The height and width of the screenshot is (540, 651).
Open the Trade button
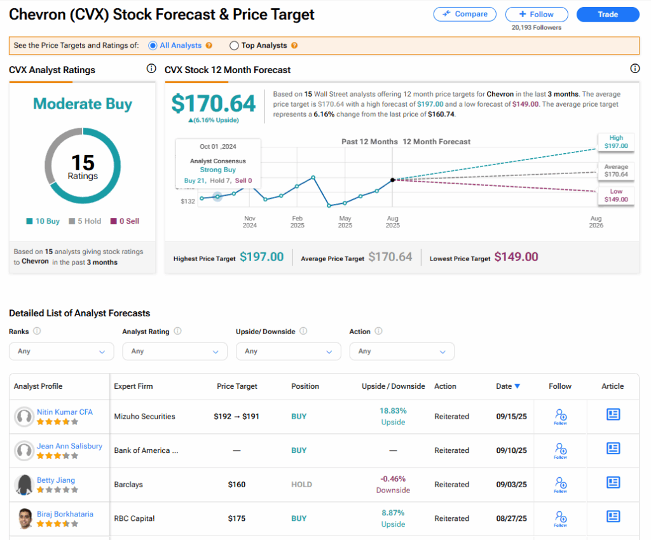[608, 14]
